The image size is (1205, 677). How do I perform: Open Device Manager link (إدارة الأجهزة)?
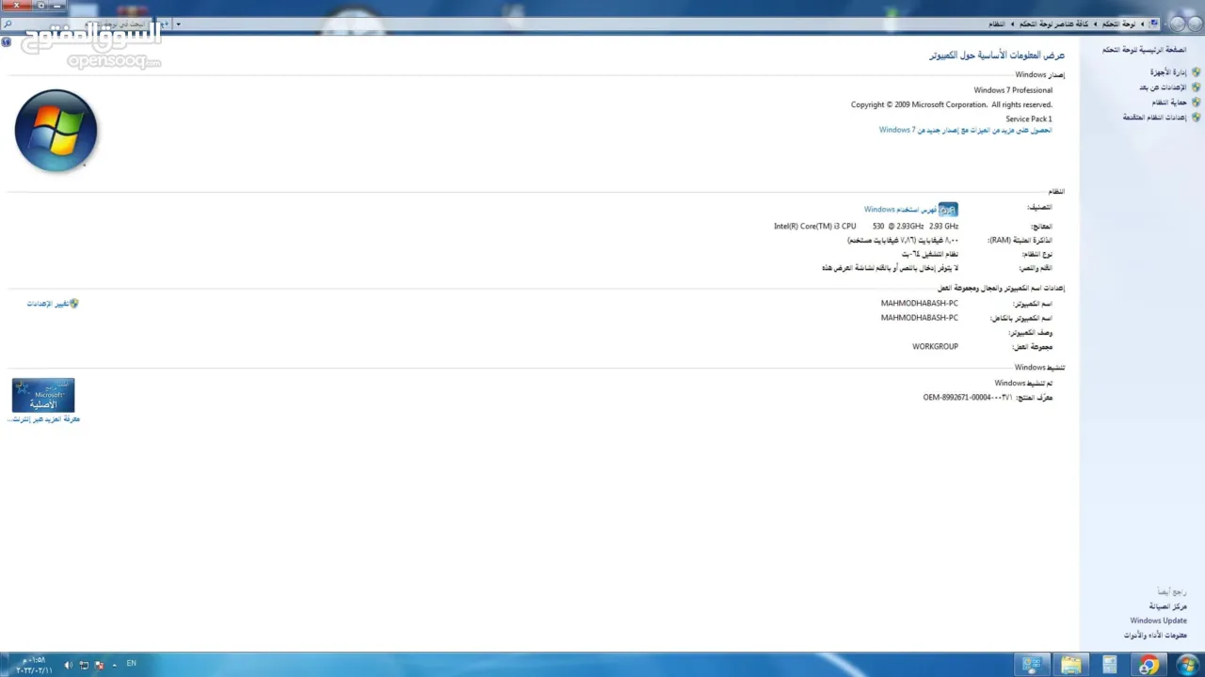(1167, 72)
